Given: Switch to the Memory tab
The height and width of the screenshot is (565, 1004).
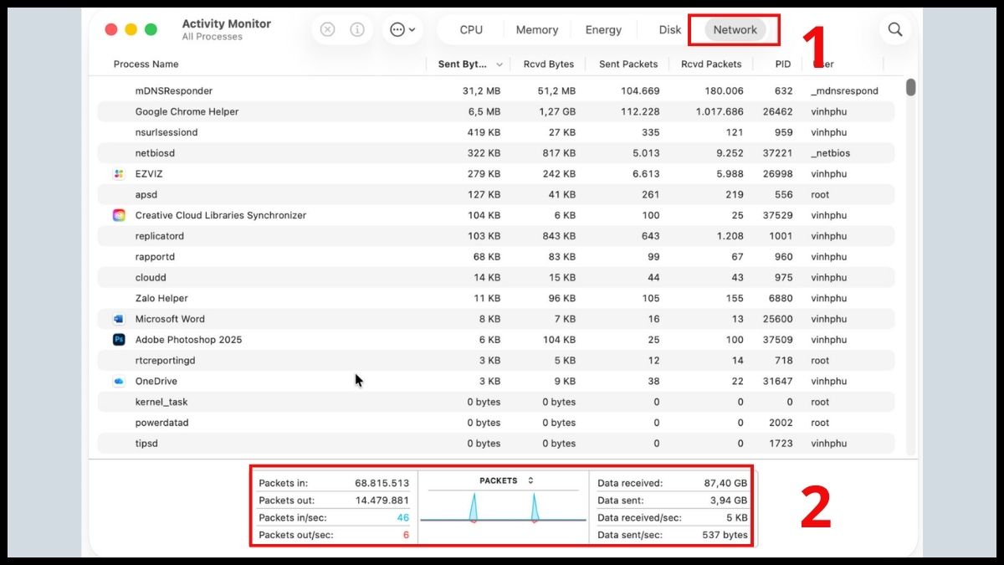Looking at the screenshot, I should (536, 29).
